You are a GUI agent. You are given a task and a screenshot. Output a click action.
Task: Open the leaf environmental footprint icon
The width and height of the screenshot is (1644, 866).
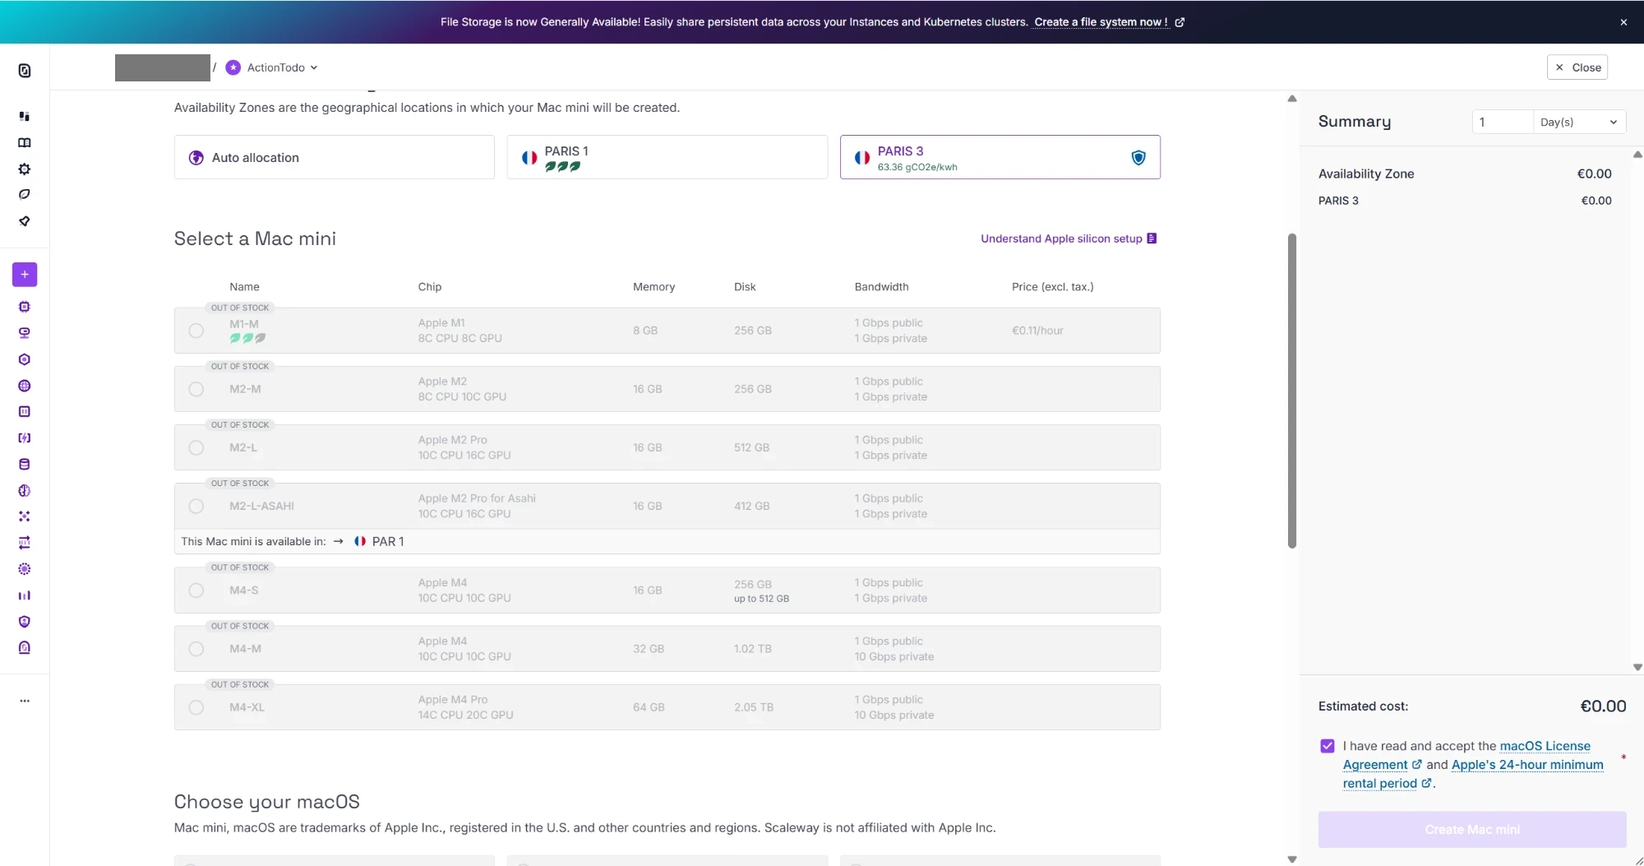(x=25, y=195)
